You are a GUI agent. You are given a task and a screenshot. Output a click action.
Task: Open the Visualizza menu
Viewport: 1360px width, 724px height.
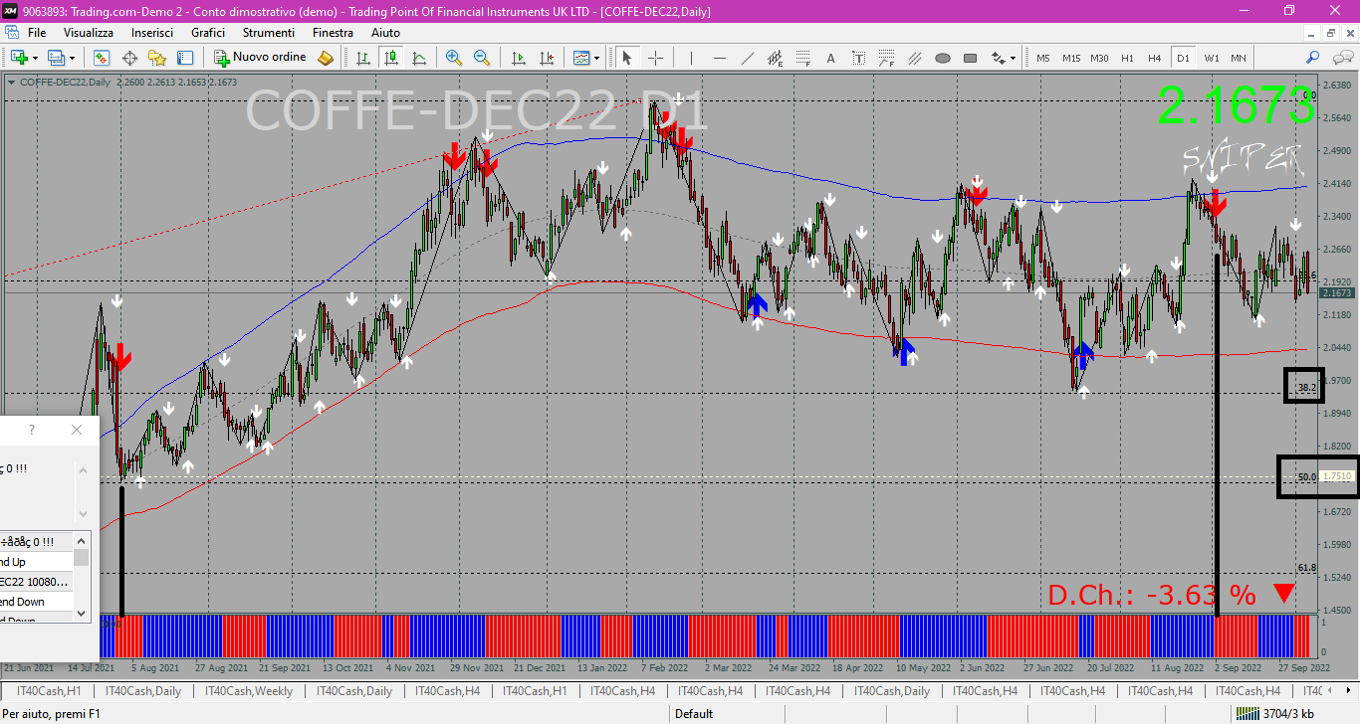[x=89, y=33]
